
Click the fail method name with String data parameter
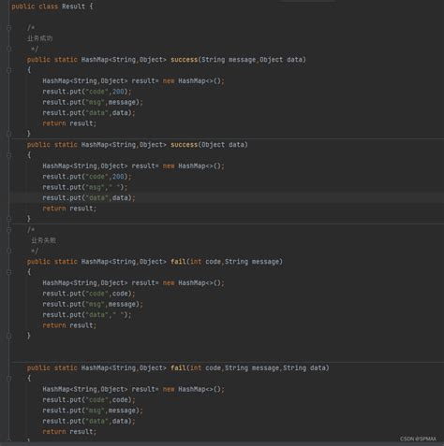pos(178,367)
